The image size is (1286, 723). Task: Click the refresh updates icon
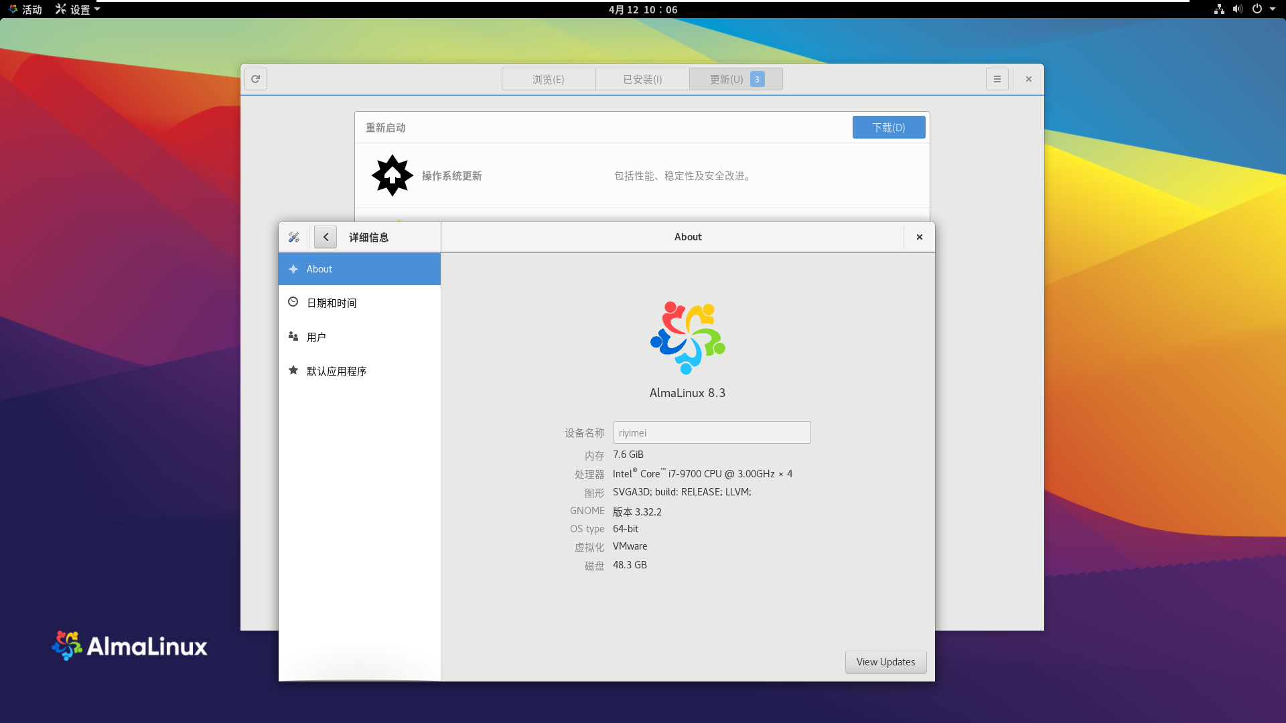[x=255, y=79]
